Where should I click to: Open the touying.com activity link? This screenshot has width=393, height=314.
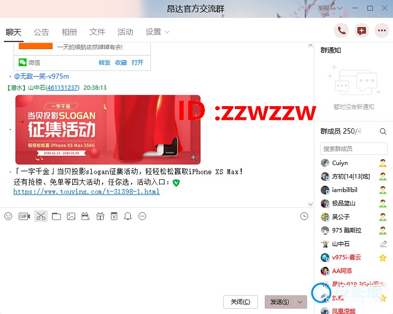coord(87,192)
